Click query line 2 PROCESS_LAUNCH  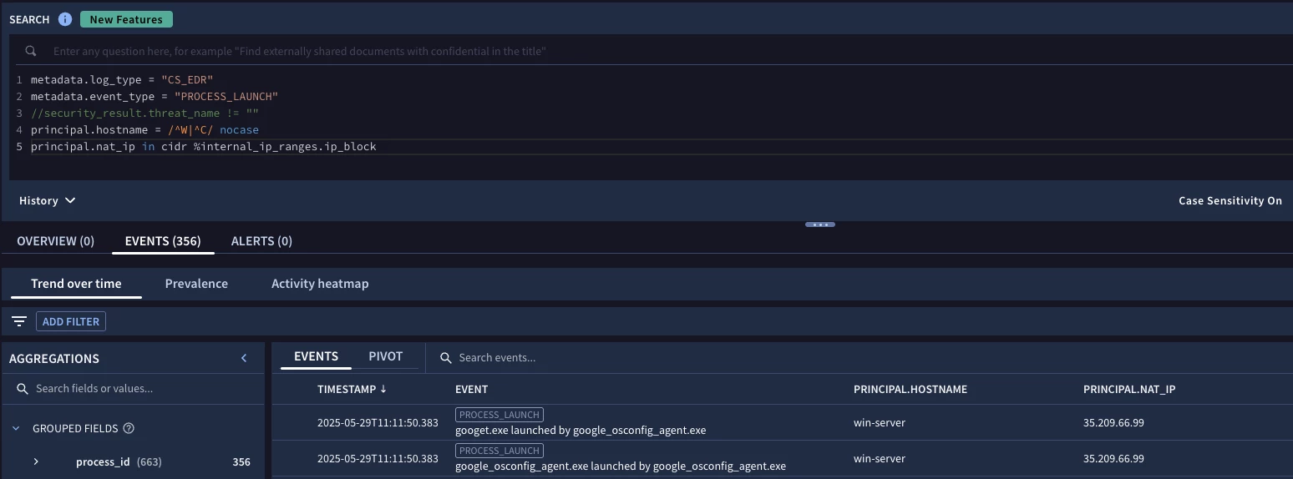pos(226,97)
